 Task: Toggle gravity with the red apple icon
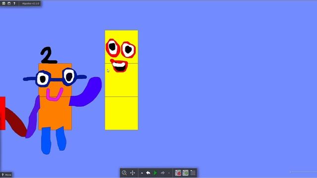click(178, 173)
